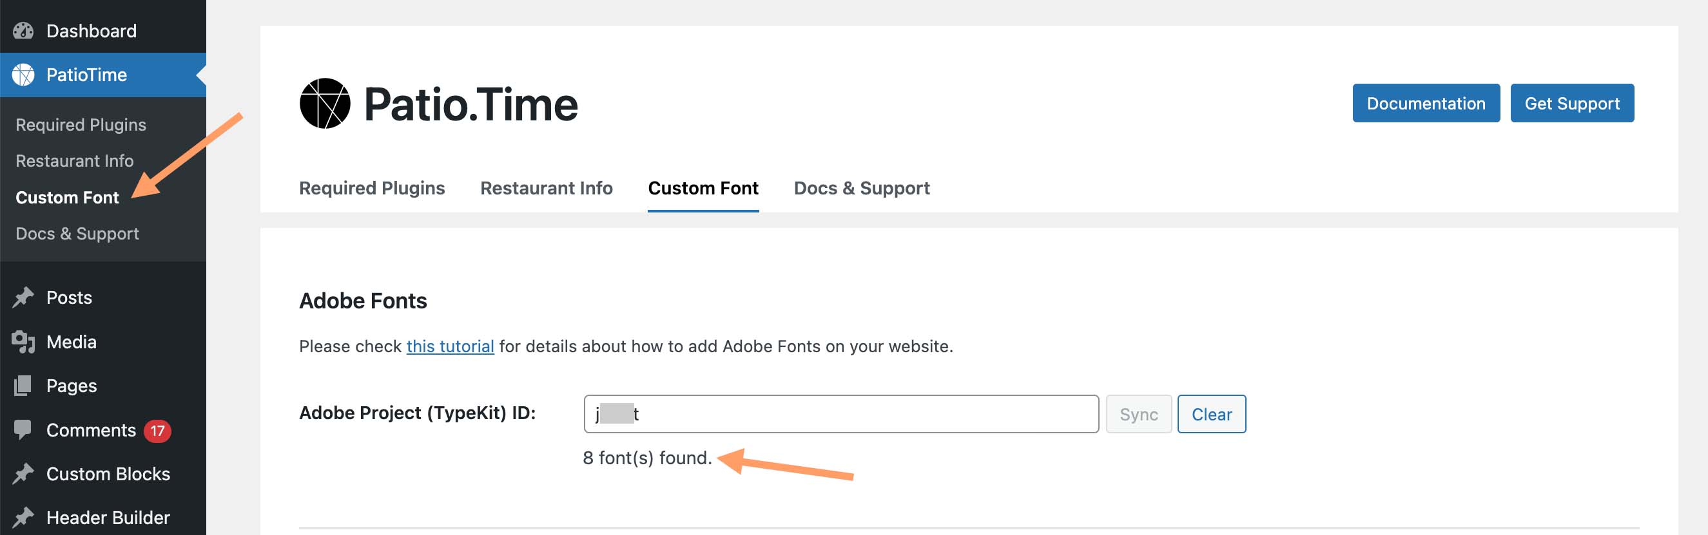Switch to the Restaurant Info tab
The height and width of the screenshot is (535, 1708).
tap(547, 188)
